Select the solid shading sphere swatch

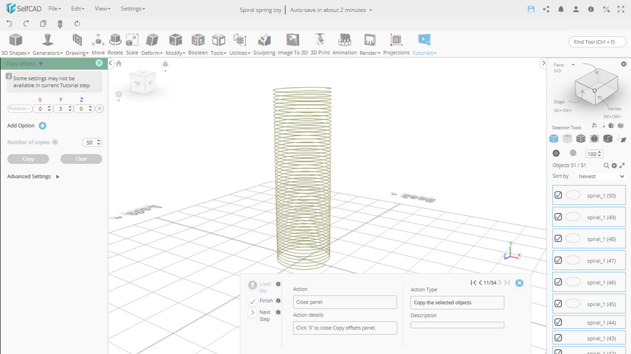pos(556,153)
